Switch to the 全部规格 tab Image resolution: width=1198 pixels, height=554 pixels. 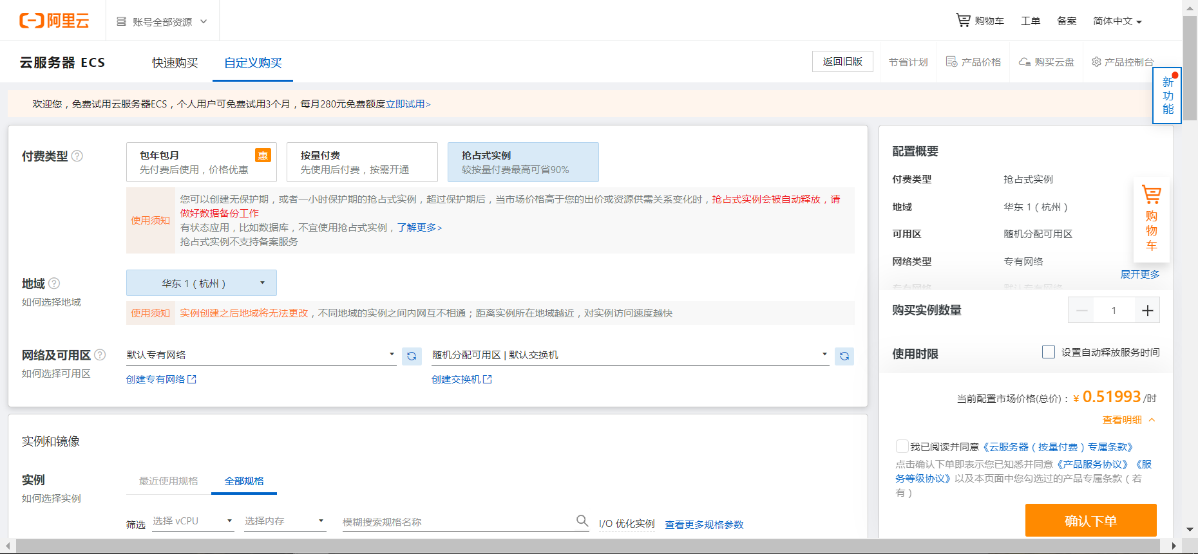[244, 481]
